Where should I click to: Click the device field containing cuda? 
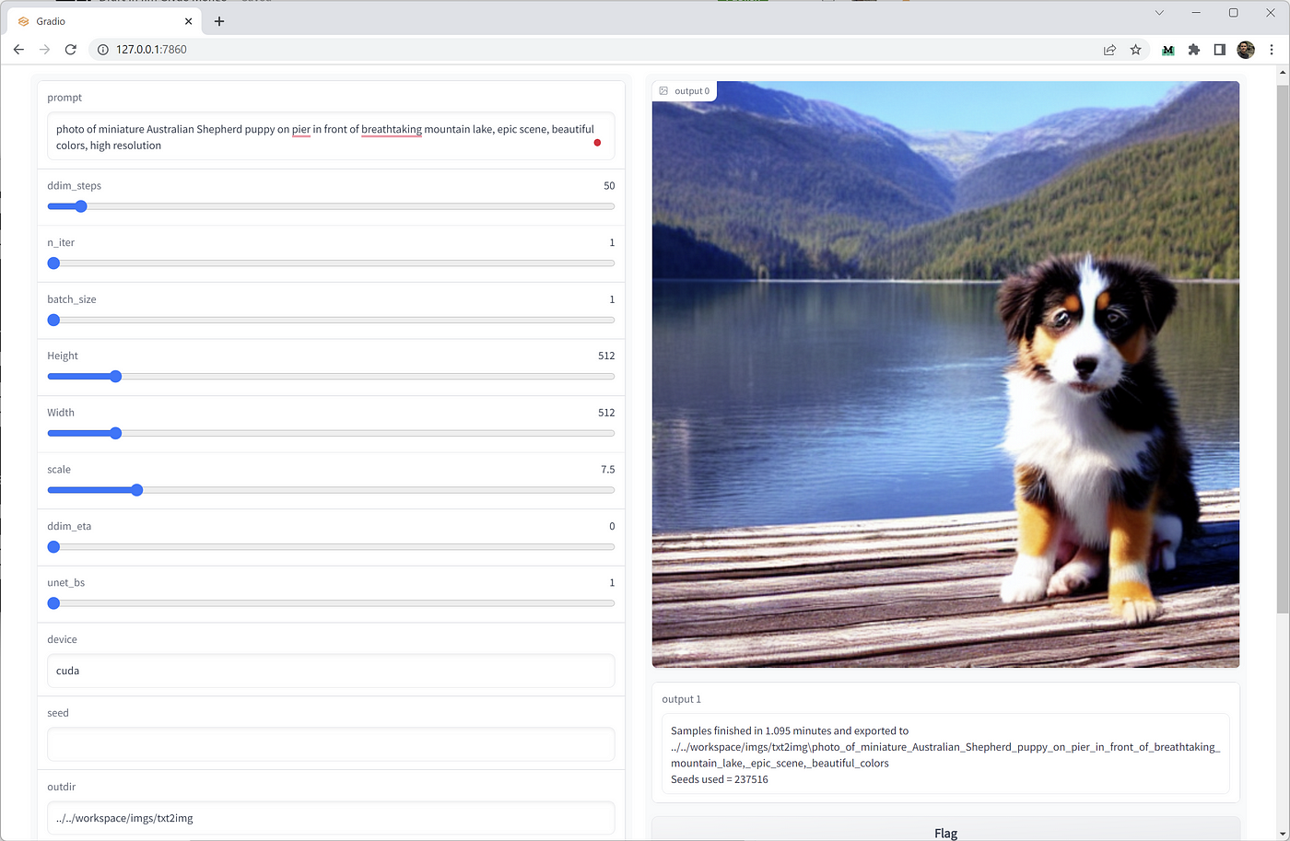[331, 671]
